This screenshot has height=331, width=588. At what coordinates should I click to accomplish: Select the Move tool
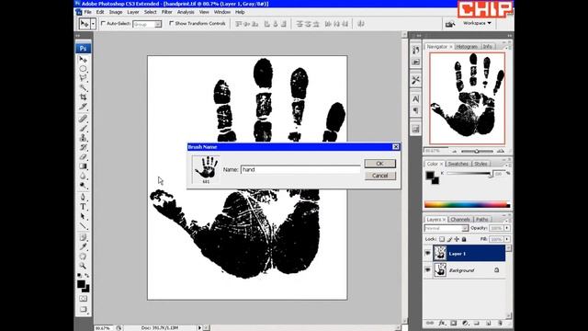pyautogui.click(x=83, y=59)
